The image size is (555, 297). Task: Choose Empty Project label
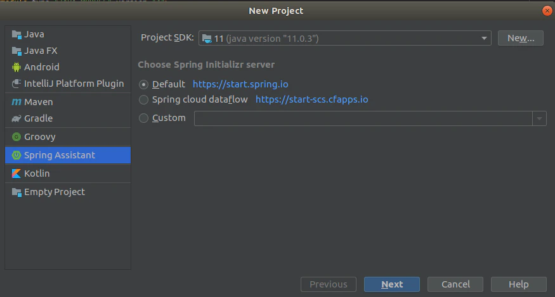point(55,192)
